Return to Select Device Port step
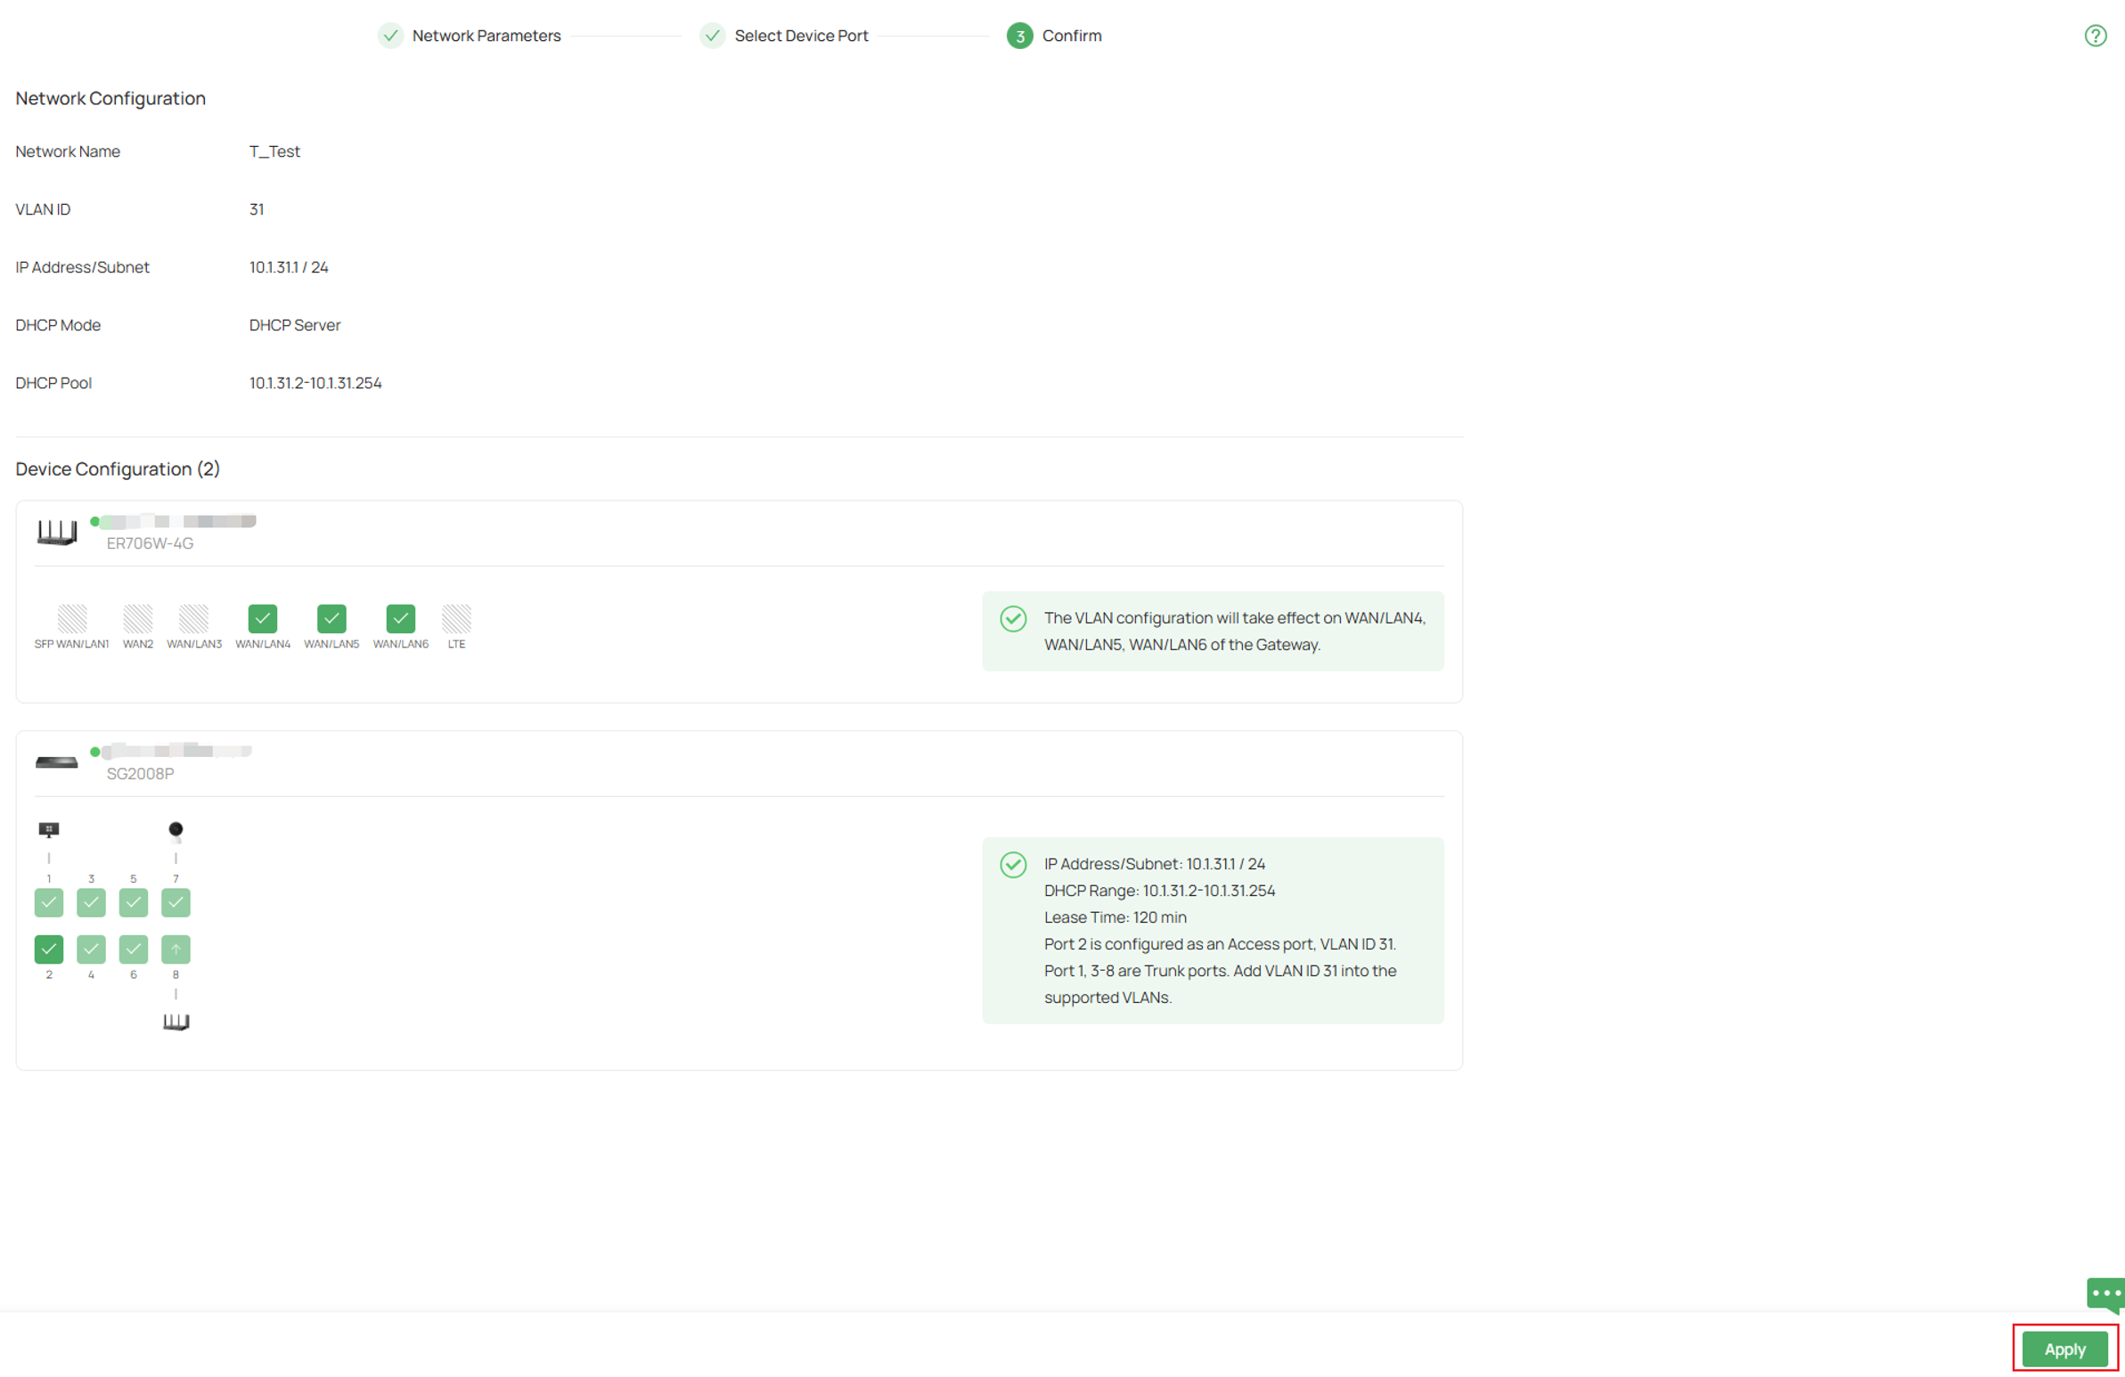The width and height of the screenshot is (2125, 1377). 784,36
